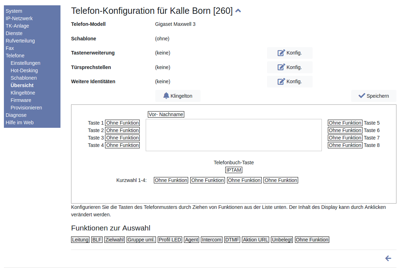The width and height of the screenshot is (406, 268).
Task: Click the back arrow icon at bottom right
Action: click(x=388, y=258)
